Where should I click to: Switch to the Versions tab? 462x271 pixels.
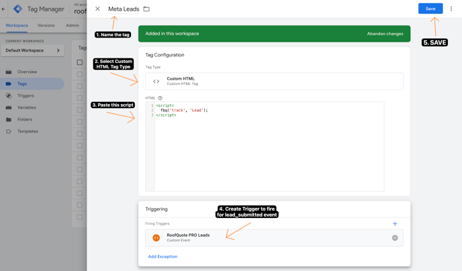[x=46, y=25]
